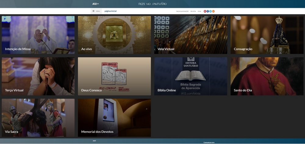Open the Facebook social icon
The height and width of the screenshot is (144, 305).
pyautogui.click(x=208, y=11)
